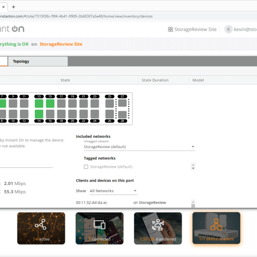257x257 pixels.
Task: Click the 2.01 Mbps value
Action: tap(15, 184)
